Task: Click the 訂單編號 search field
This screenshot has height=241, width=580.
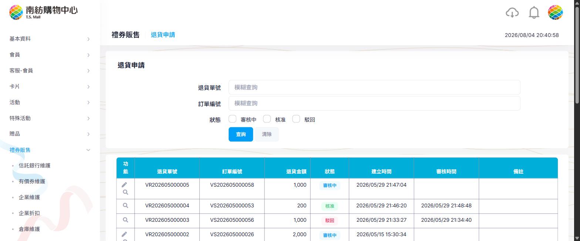Action: point(374,103)
